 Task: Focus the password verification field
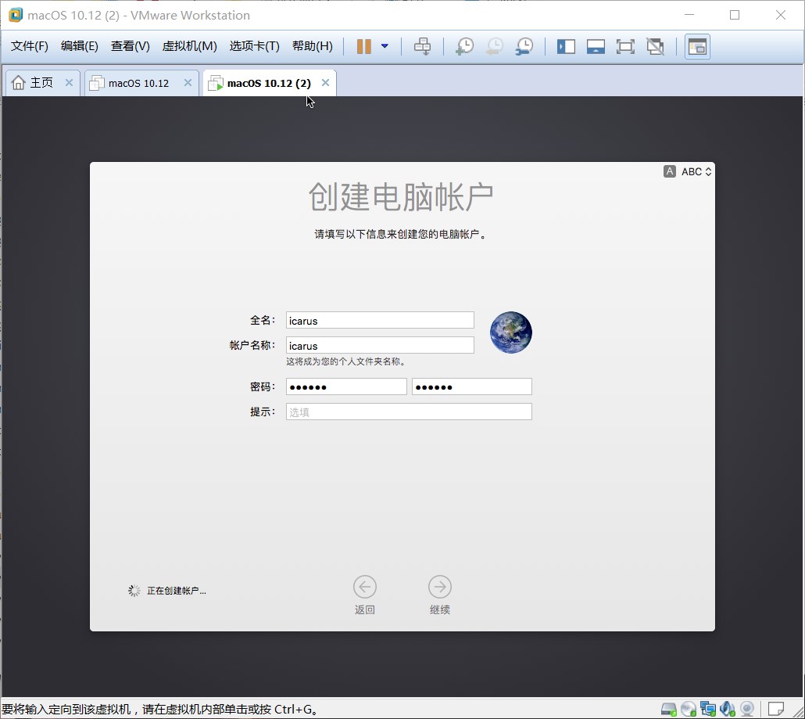(x=472, y=386)
